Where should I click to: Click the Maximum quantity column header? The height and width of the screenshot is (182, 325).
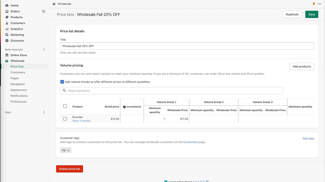tap(300, 107)
